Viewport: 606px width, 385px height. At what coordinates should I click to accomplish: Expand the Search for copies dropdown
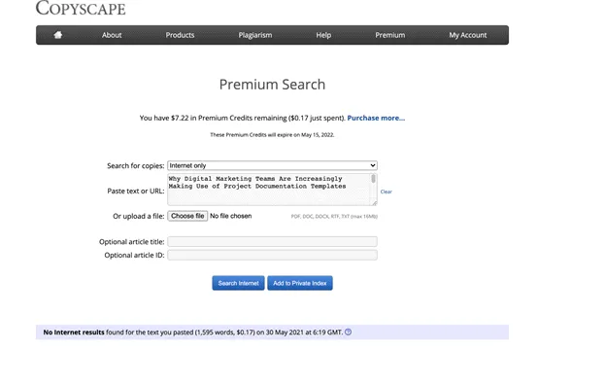coord(273,165)
